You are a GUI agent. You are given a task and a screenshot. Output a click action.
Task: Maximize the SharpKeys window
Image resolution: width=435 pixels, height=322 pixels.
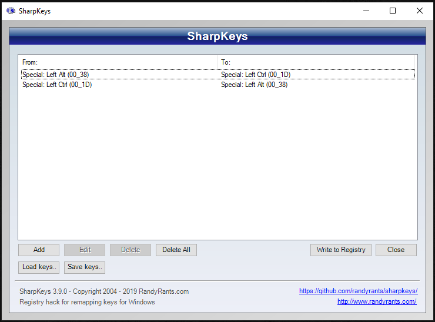(393, 11)
